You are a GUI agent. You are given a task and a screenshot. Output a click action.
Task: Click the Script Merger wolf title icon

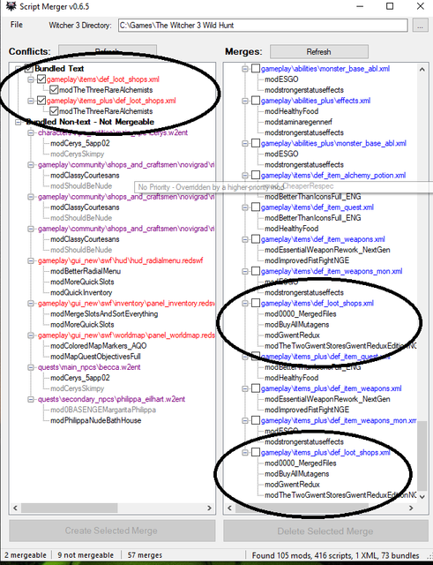click(x=11, y=6)
